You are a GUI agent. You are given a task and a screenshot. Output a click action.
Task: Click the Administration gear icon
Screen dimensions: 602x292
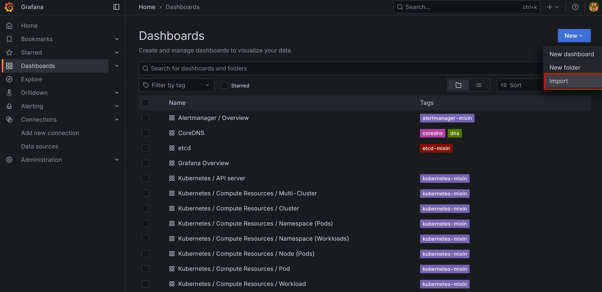click(9, 160)
